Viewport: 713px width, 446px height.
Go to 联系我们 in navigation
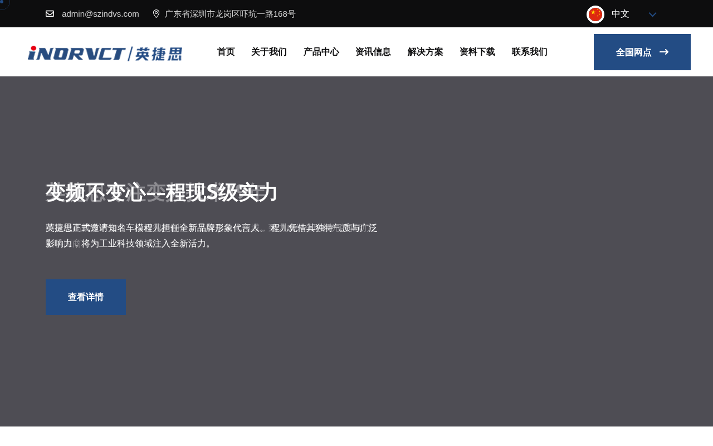tap(530, 52)
